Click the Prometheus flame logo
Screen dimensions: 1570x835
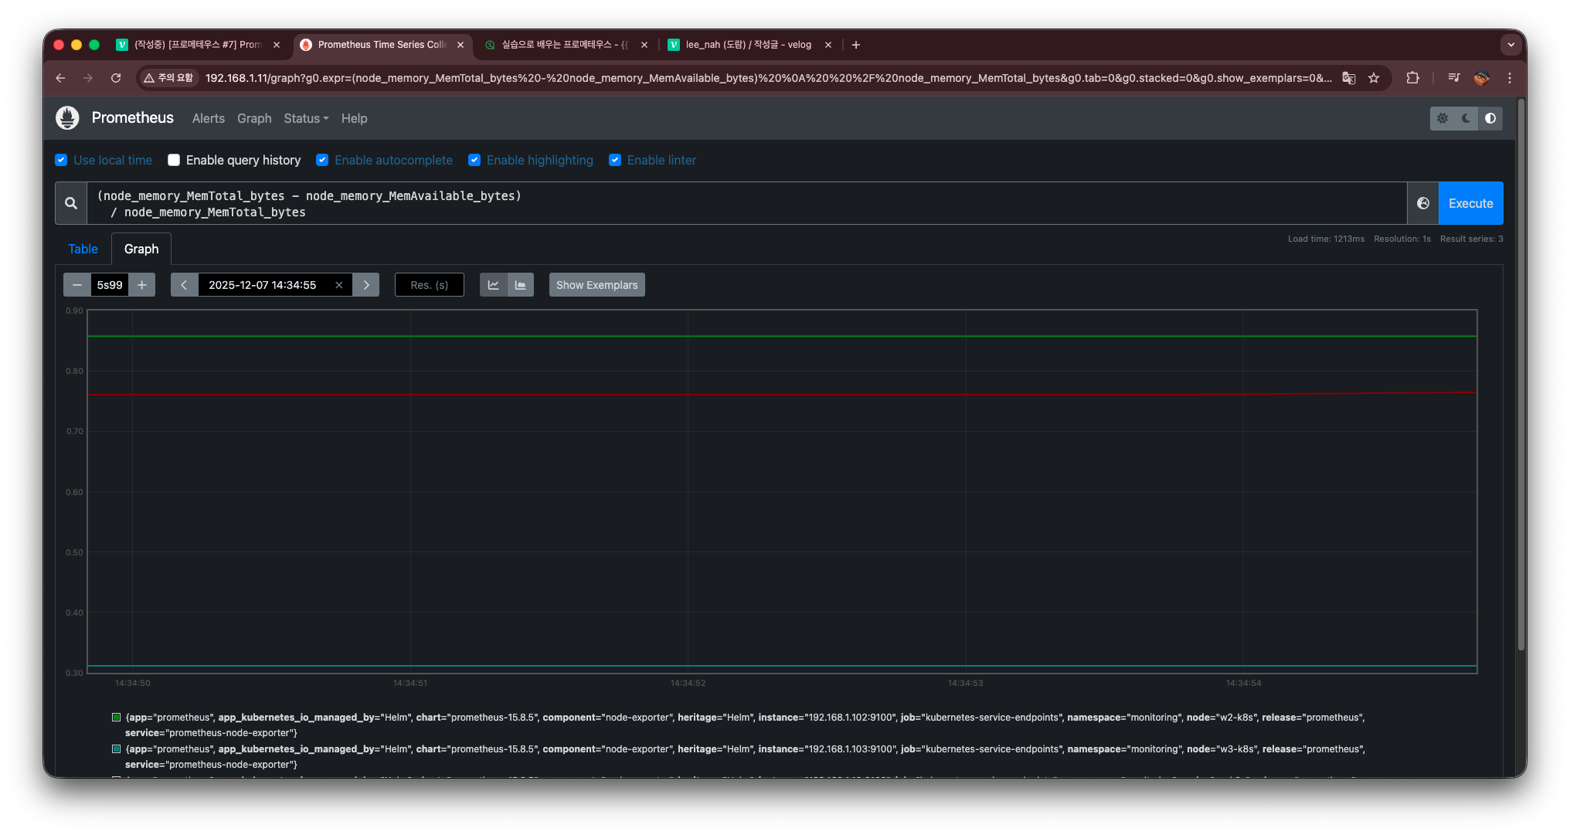pyautogui.click(x=67, y=118)
